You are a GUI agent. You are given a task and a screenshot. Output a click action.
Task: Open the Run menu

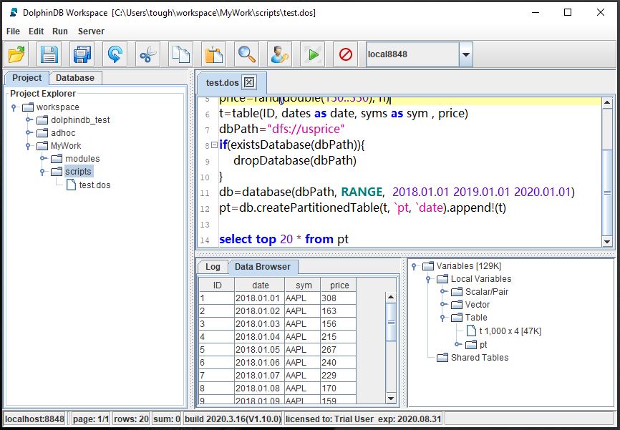[x=60, y=31]
